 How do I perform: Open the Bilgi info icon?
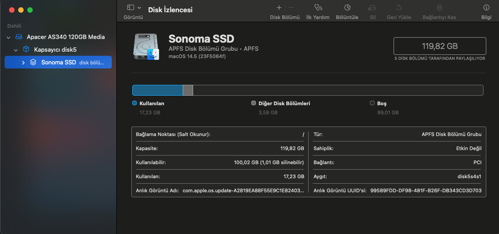[486, 8]
